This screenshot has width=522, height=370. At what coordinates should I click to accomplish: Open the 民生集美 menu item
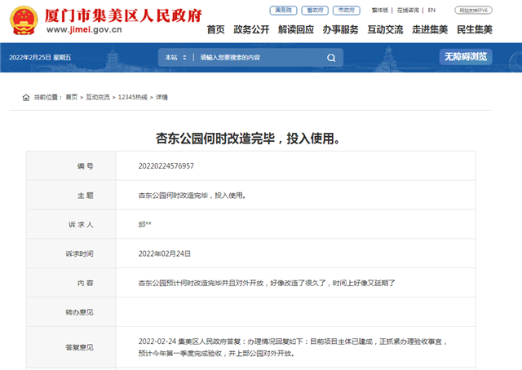475,29
